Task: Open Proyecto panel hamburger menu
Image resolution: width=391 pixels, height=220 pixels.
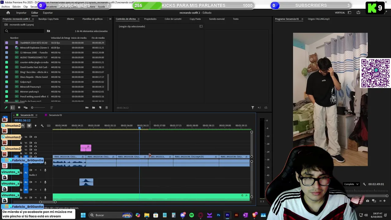Action: pyautogui.click(x=33, y=19)
